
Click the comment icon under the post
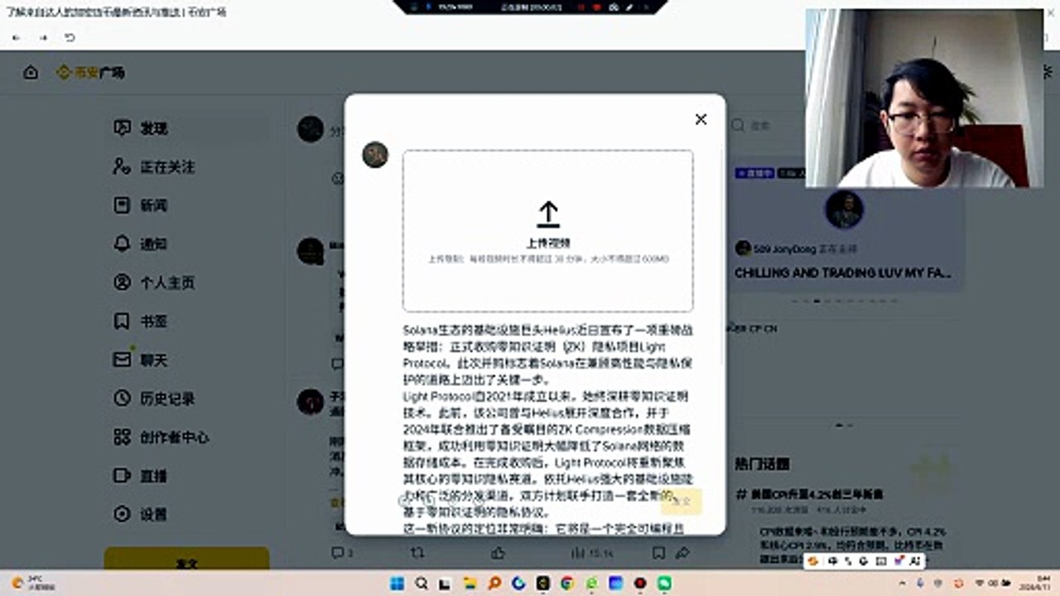click(337, 552)
